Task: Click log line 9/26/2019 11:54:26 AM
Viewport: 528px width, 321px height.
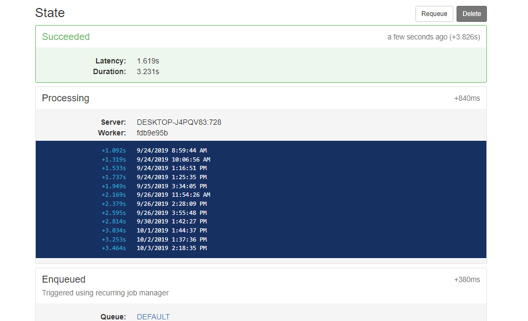Action: pos(173,195)
